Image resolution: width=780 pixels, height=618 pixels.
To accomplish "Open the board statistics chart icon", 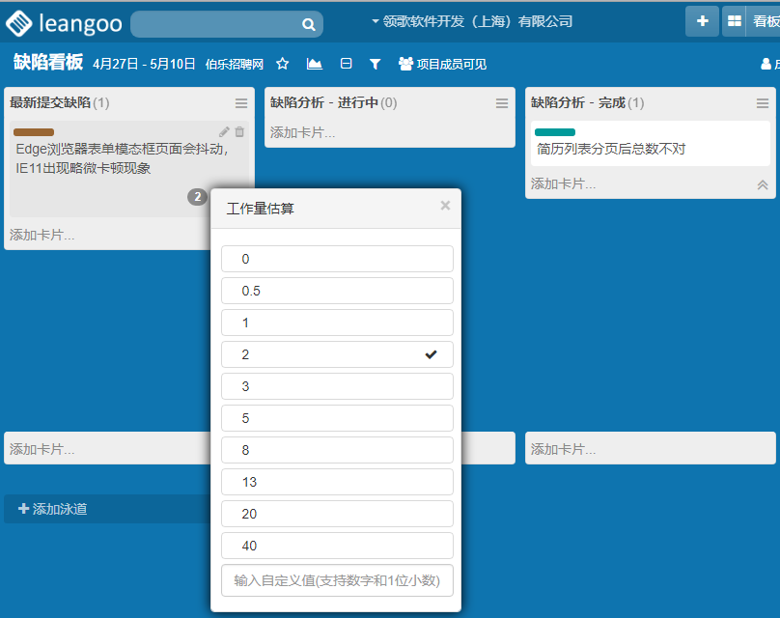I will (315, 64).
